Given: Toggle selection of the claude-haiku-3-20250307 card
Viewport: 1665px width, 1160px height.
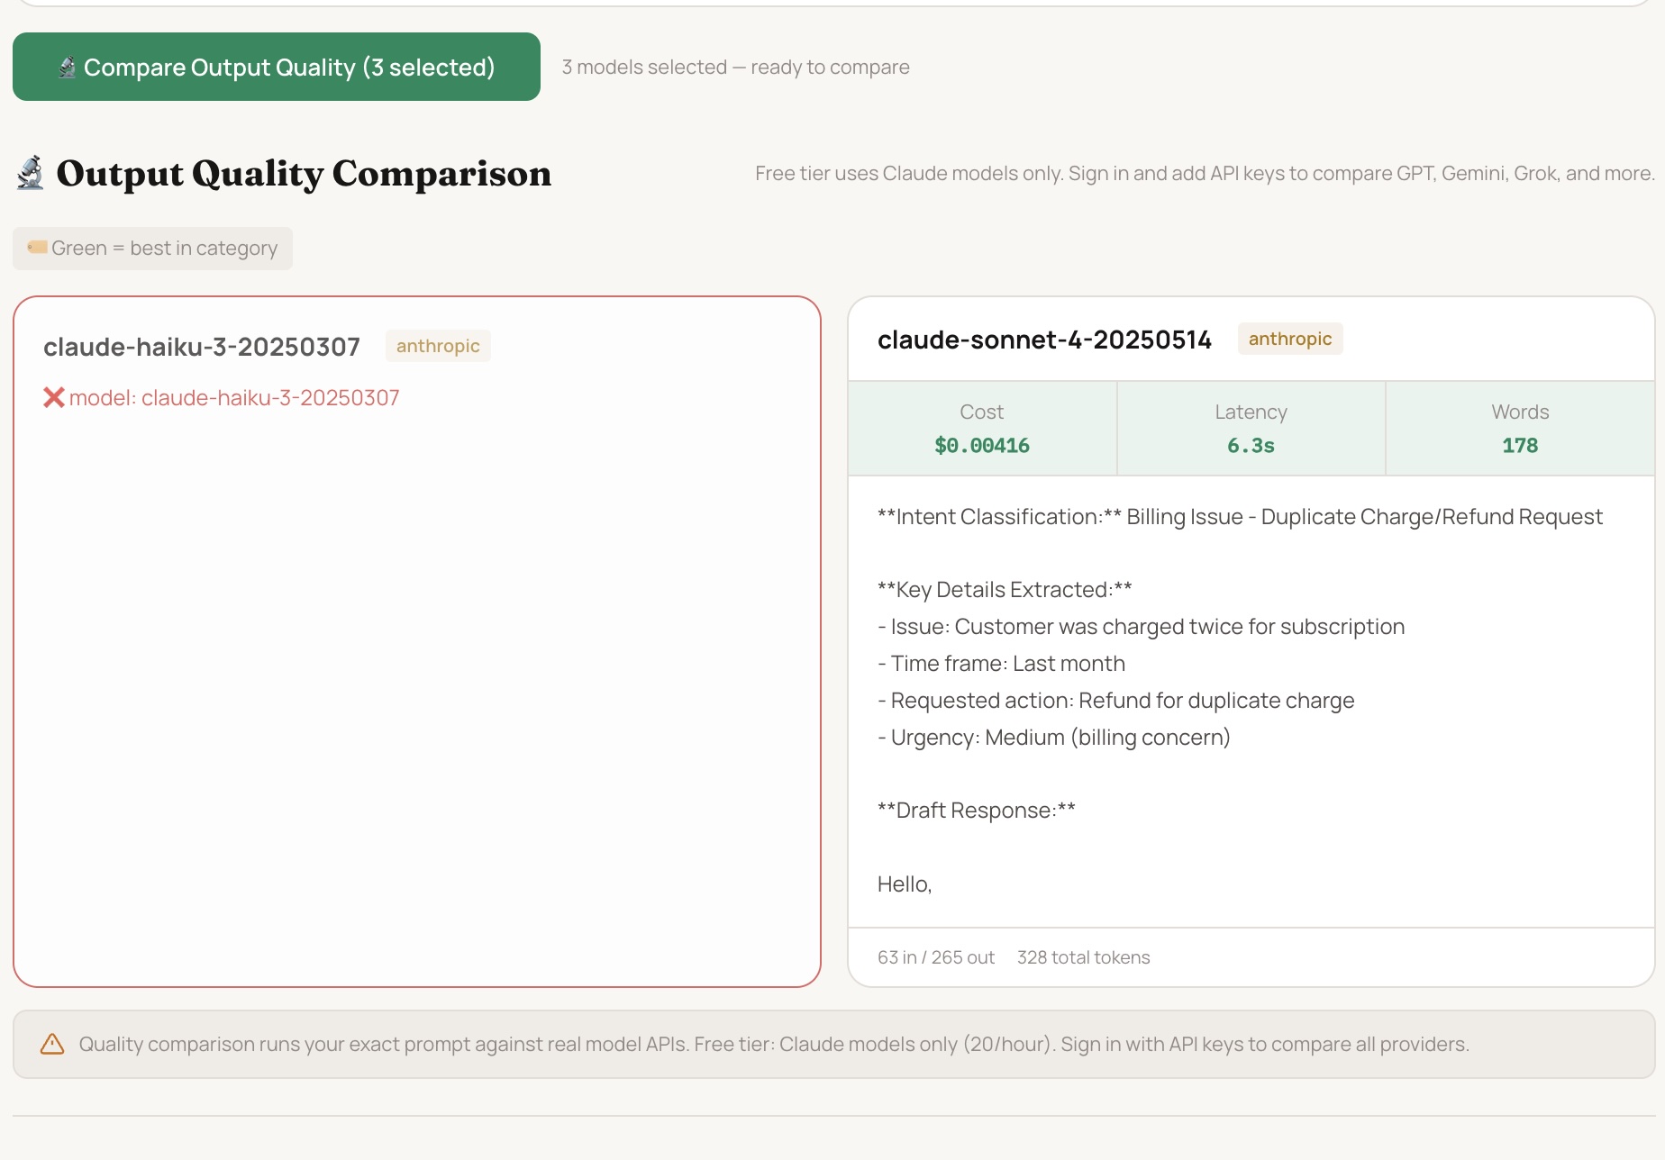Looking at the screenshot, I should pos(416,639).
